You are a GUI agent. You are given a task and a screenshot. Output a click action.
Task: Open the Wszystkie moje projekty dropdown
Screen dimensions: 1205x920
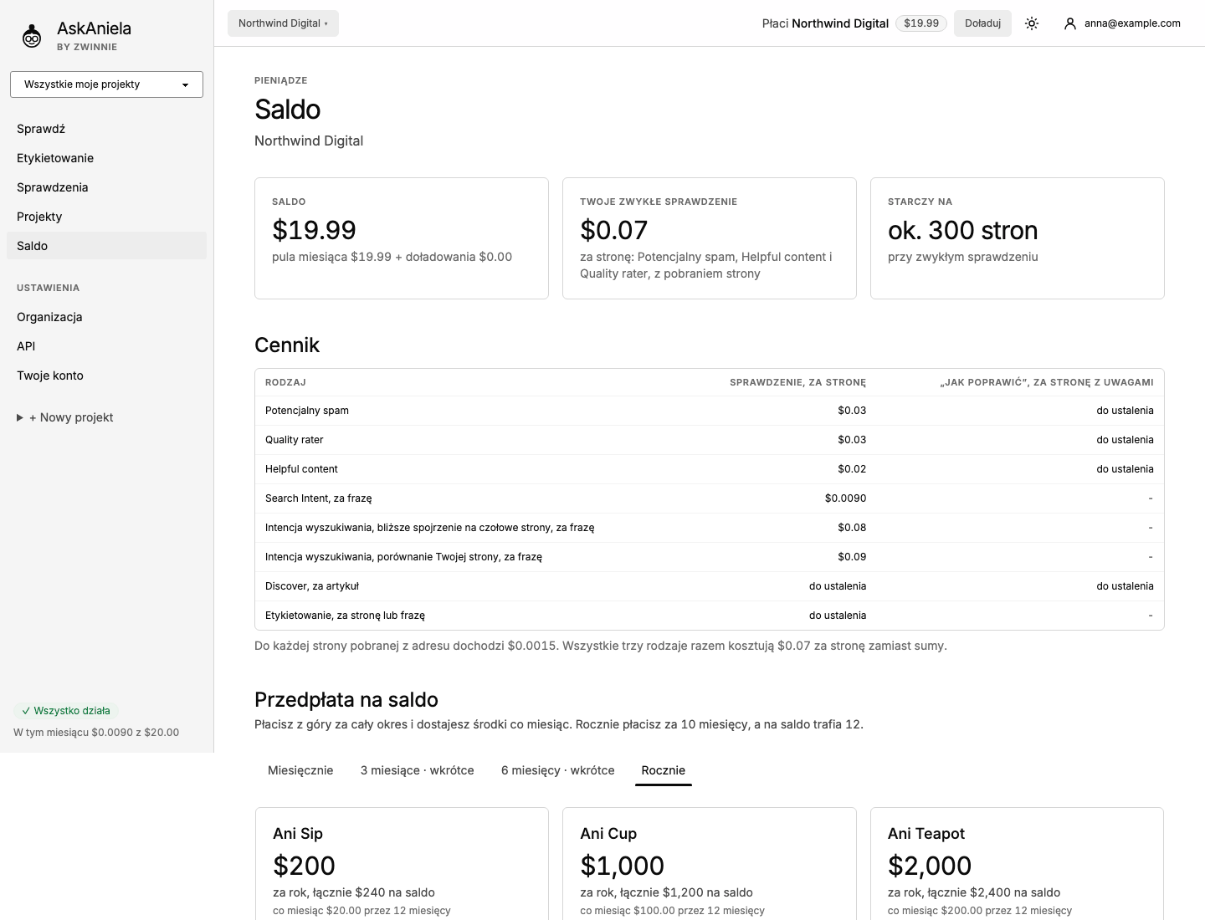tap(106, 84)
